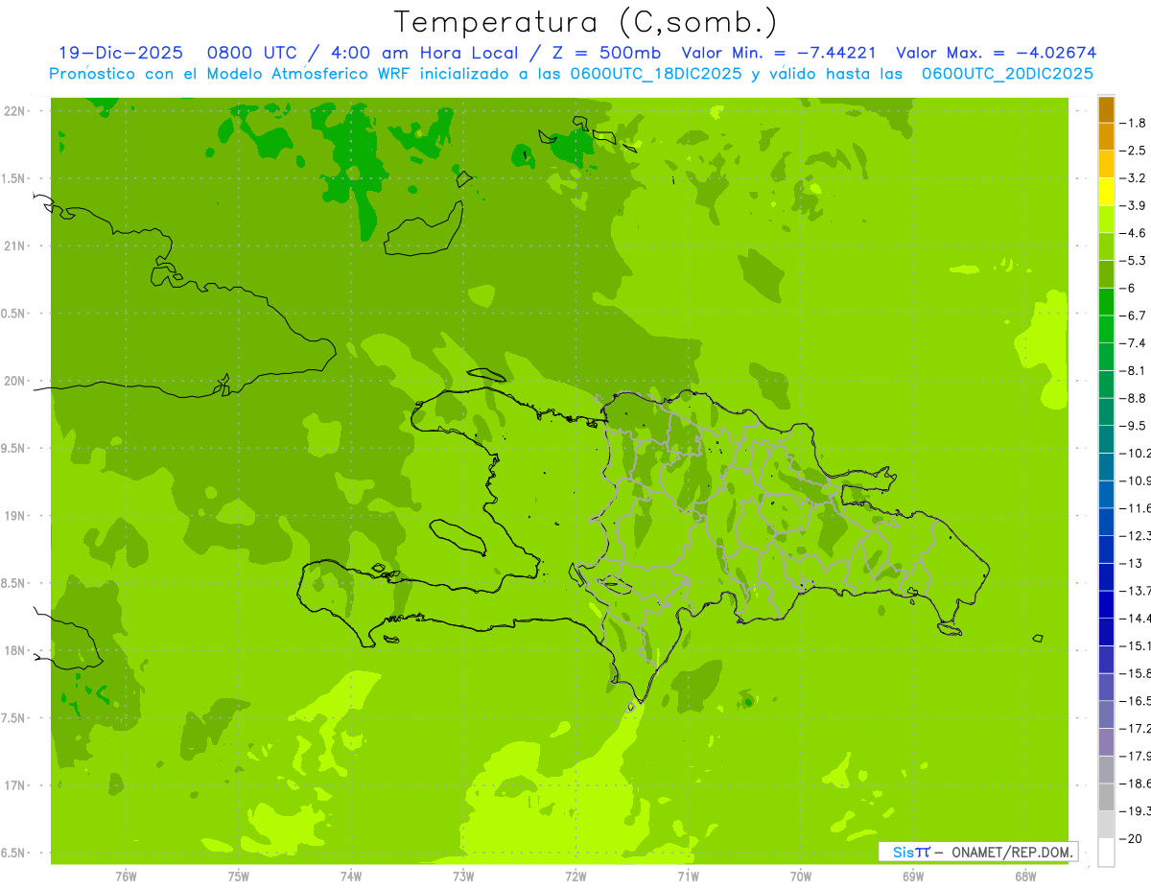Click the '0600UTC_18DIC2025' initialization time
Screen dimensions: 1151x889
(656, 74)
